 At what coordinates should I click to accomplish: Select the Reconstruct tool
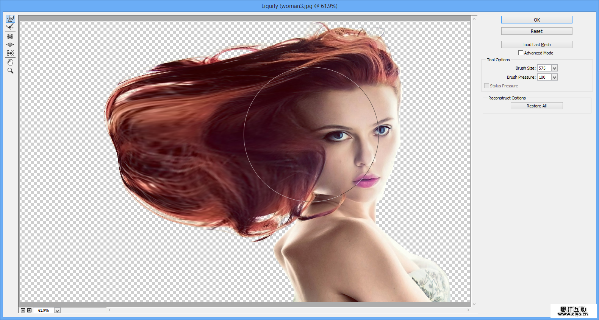tap(10, 27)
